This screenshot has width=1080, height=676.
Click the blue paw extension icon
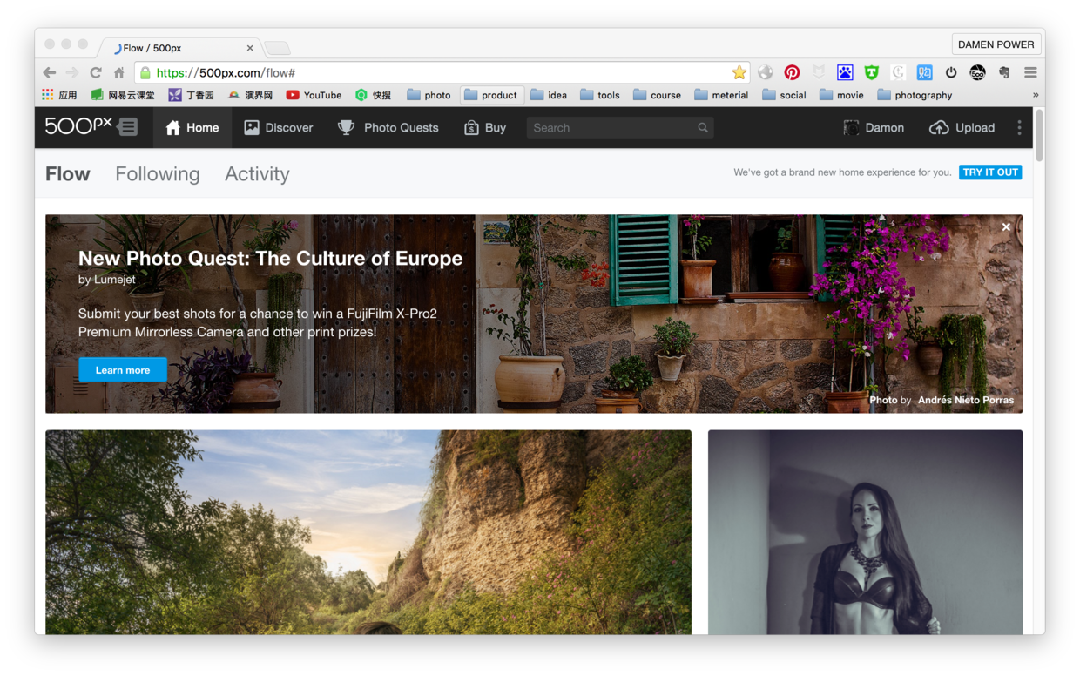tap(845, 72)
